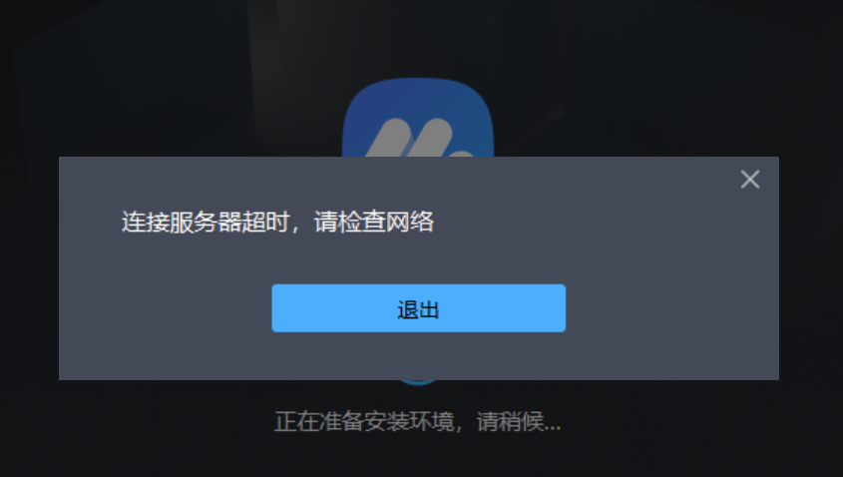Click the dark area below the status text
This screenshot has height=477, width=843.
[x=418, y=456]
